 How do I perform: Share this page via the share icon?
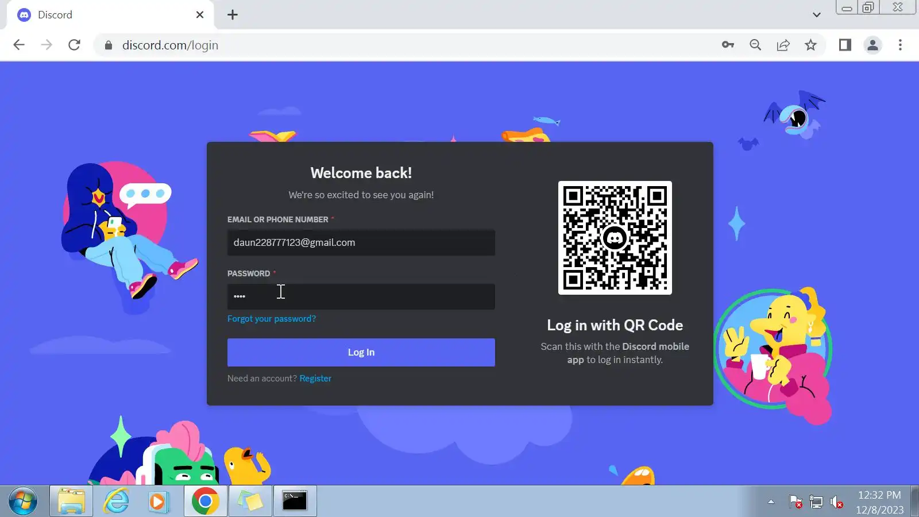tap(783, 45)
